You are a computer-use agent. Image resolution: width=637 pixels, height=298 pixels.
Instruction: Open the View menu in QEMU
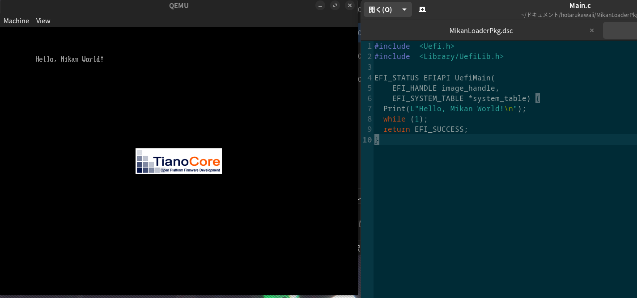[43, 21]
